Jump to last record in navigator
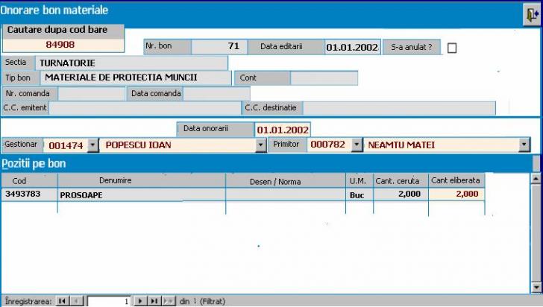The image size is (543, 307). (x=154, y=301)
